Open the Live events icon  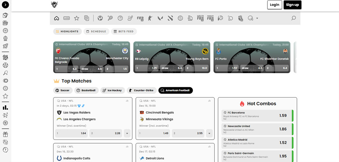coord(67,18)
